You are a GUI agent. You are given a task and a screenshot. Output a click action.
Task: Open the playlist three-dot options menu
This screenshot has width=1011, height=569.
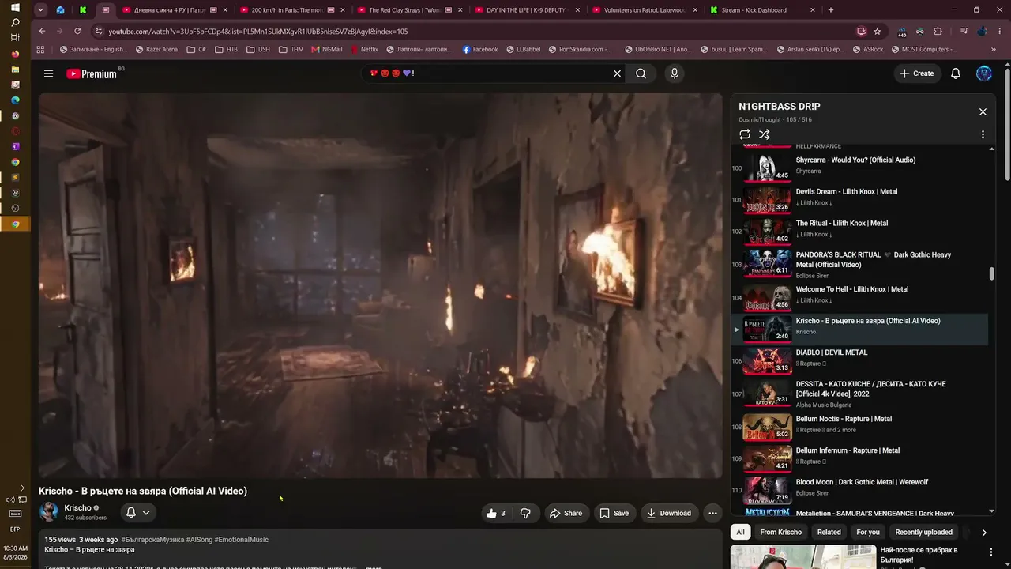click(983, 134)
